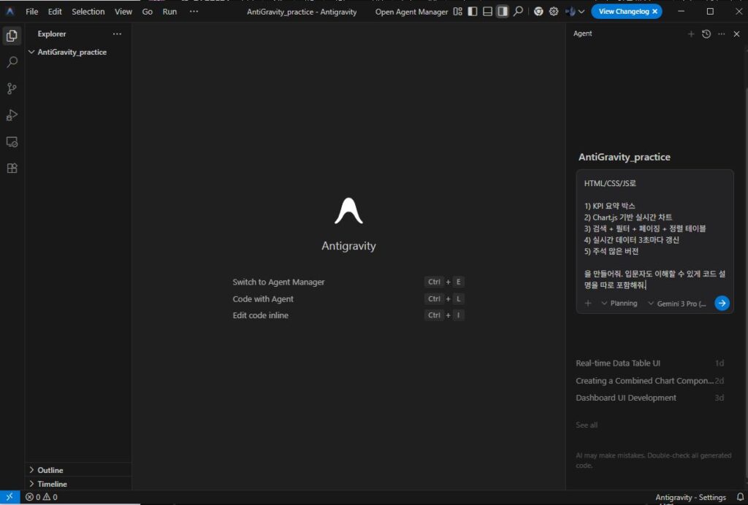Start a new Agent conversation with the plus icon

[x=691, y=34]
